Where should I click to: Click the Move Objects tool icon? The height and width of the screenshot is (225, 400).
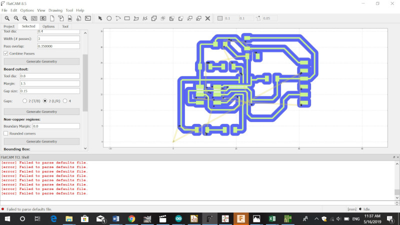(190, 18)
